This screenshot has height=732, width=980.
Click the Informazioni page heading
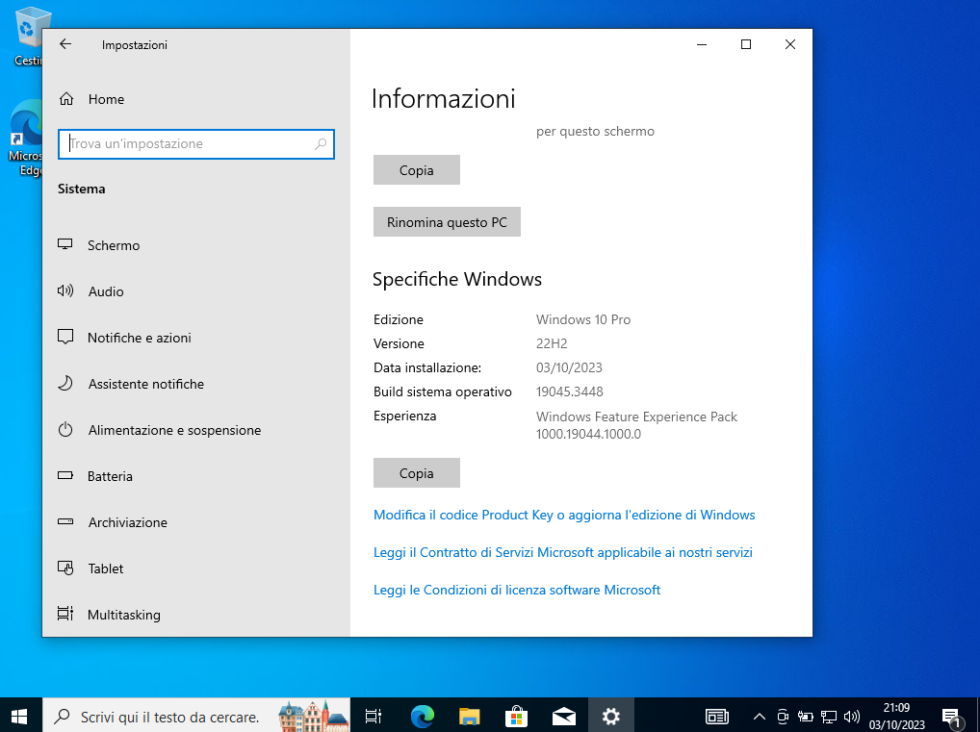pos(443,99)
